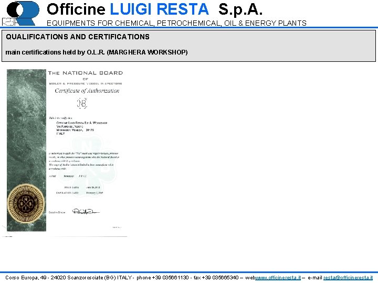This screenshot has height=283, width=378.
Task: Select the 'main certifications held by O.L.R.' subtitle
Action: click(97, 52)
